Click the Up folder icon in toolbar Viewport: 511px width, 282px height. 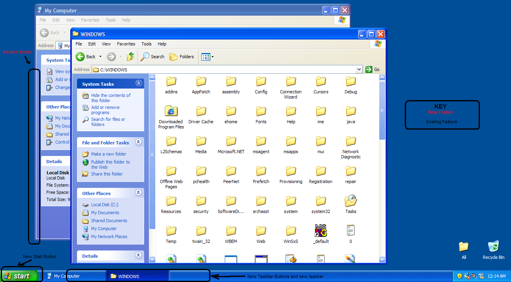131,57
